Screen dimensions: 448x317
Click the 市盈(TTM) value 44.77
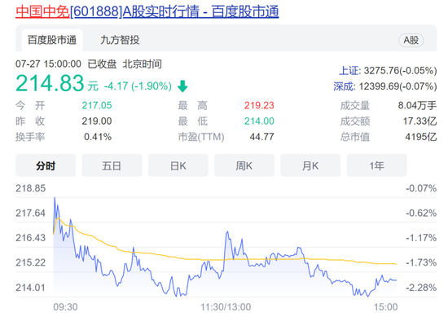261,137
